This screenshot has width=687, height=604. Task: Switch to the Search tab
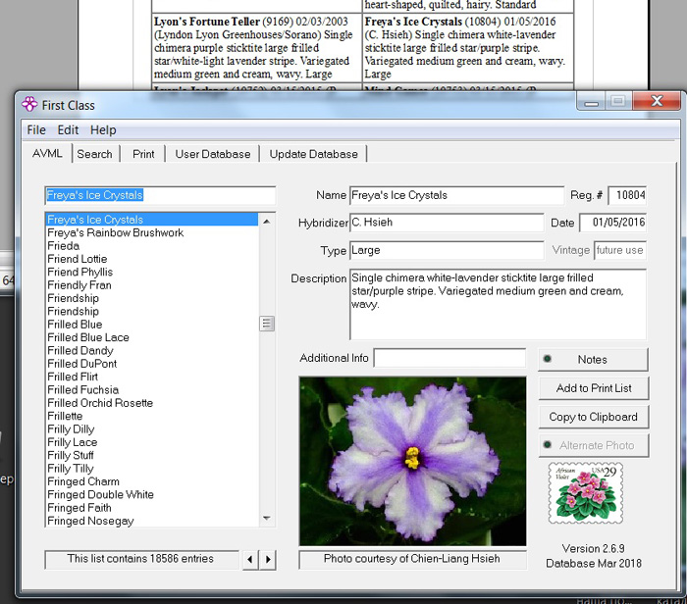94,154
